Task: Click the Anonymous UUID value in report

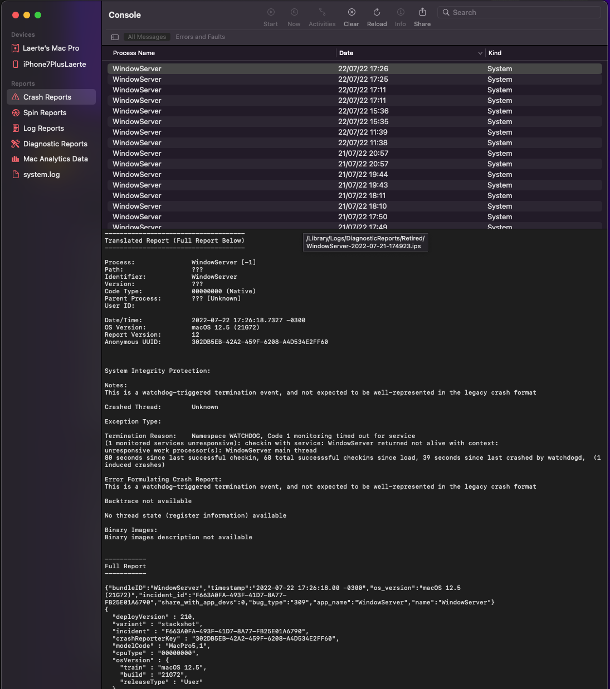Action: (x=260, y=342)
